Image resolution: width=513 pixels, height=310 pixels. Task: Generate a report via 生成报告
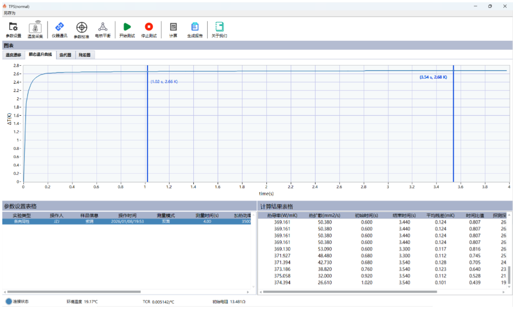195,29
